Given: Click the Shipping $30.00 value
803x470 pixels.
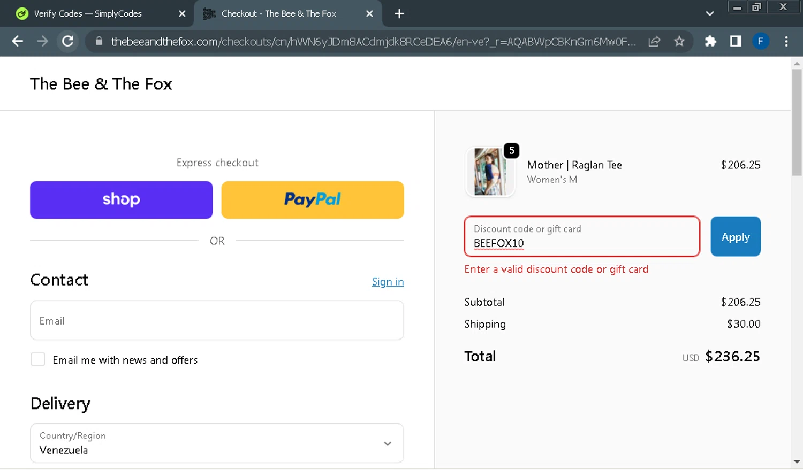Looking at the screenshot, I should [744, 324].
